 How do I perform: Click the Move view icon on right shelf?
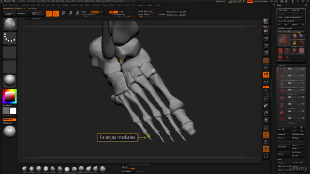tap(266, 106)
